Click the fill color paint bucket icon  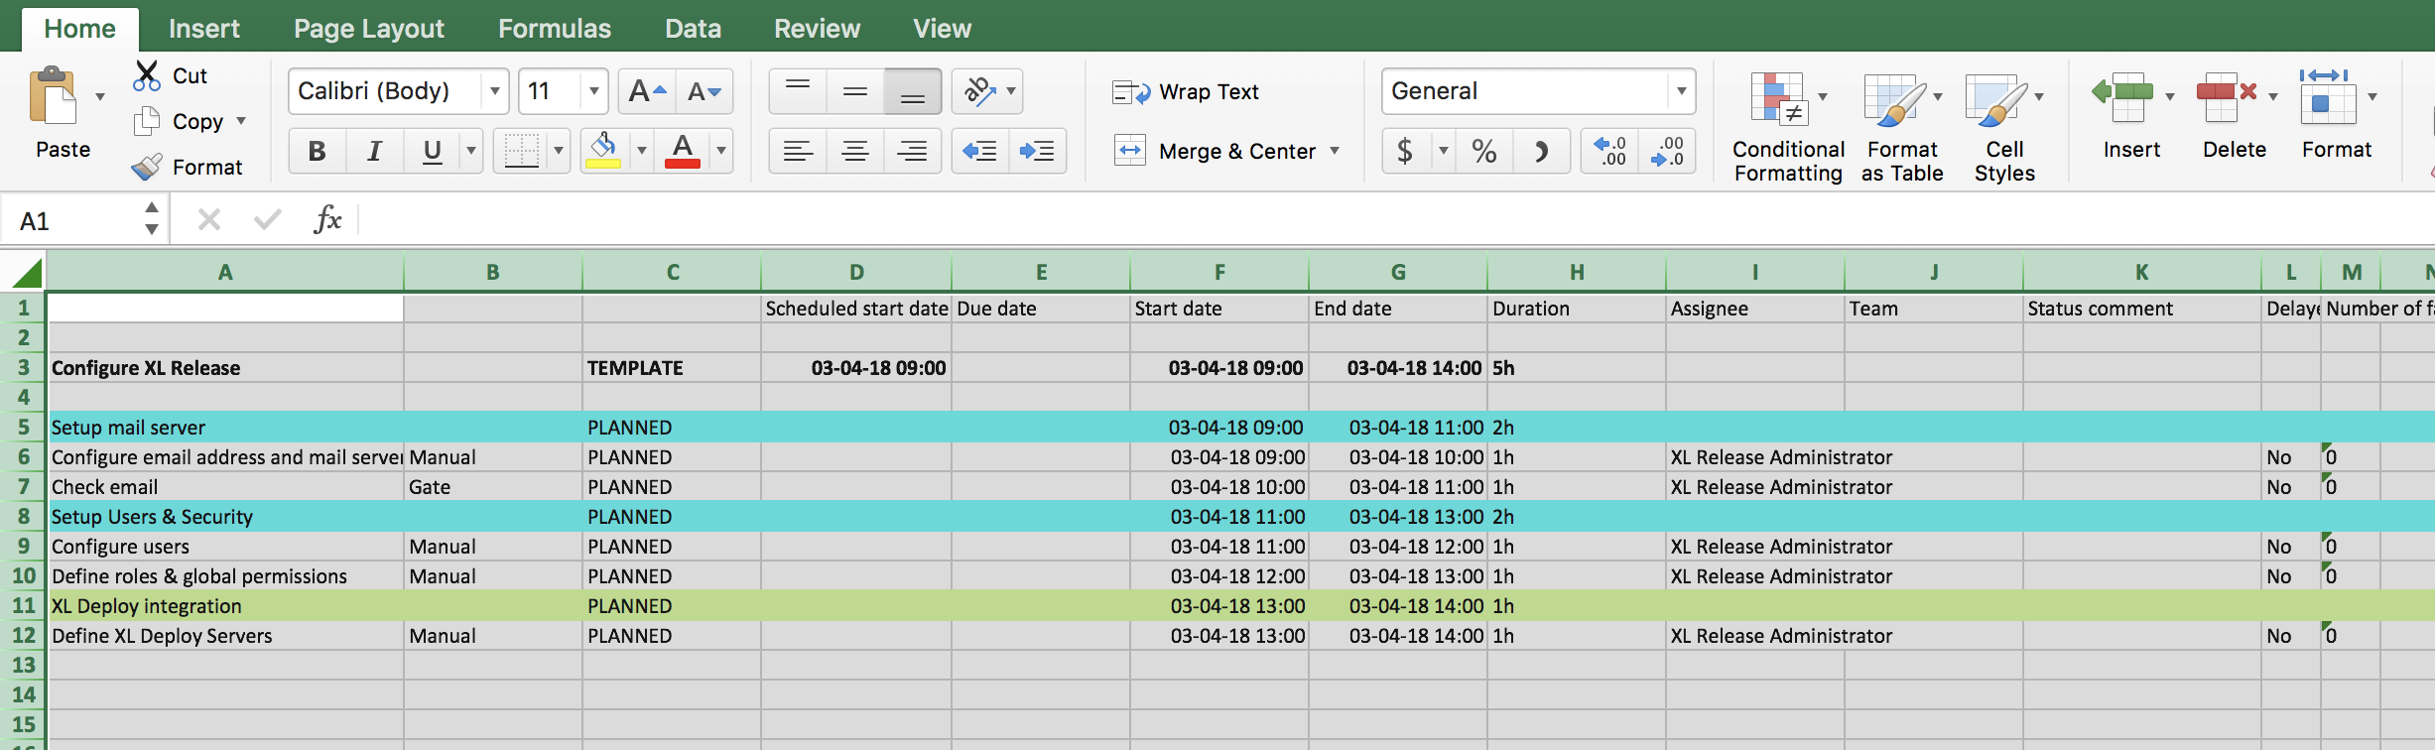point(602,151)
